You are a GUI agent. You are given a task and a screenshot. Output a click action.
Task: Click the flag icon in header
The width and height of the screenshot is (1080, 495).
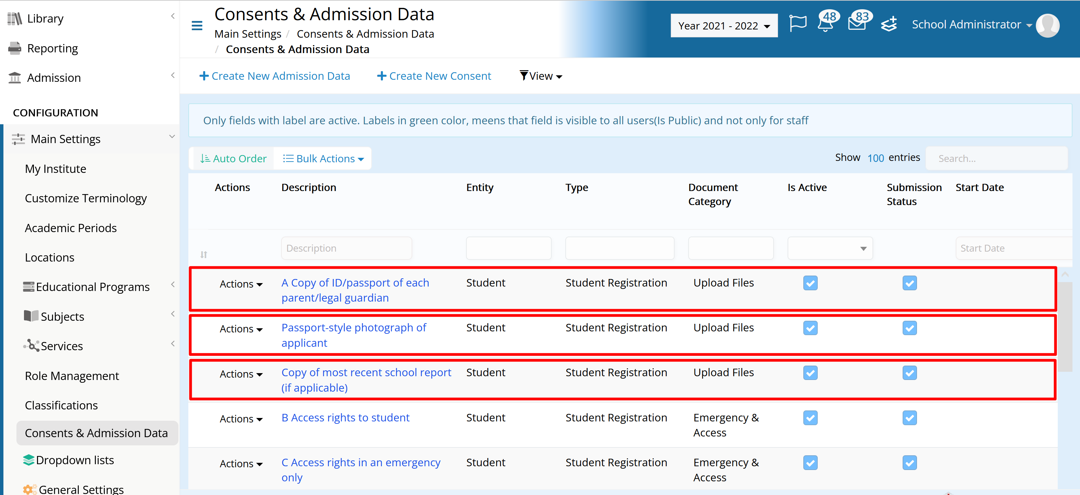[798, 24]
